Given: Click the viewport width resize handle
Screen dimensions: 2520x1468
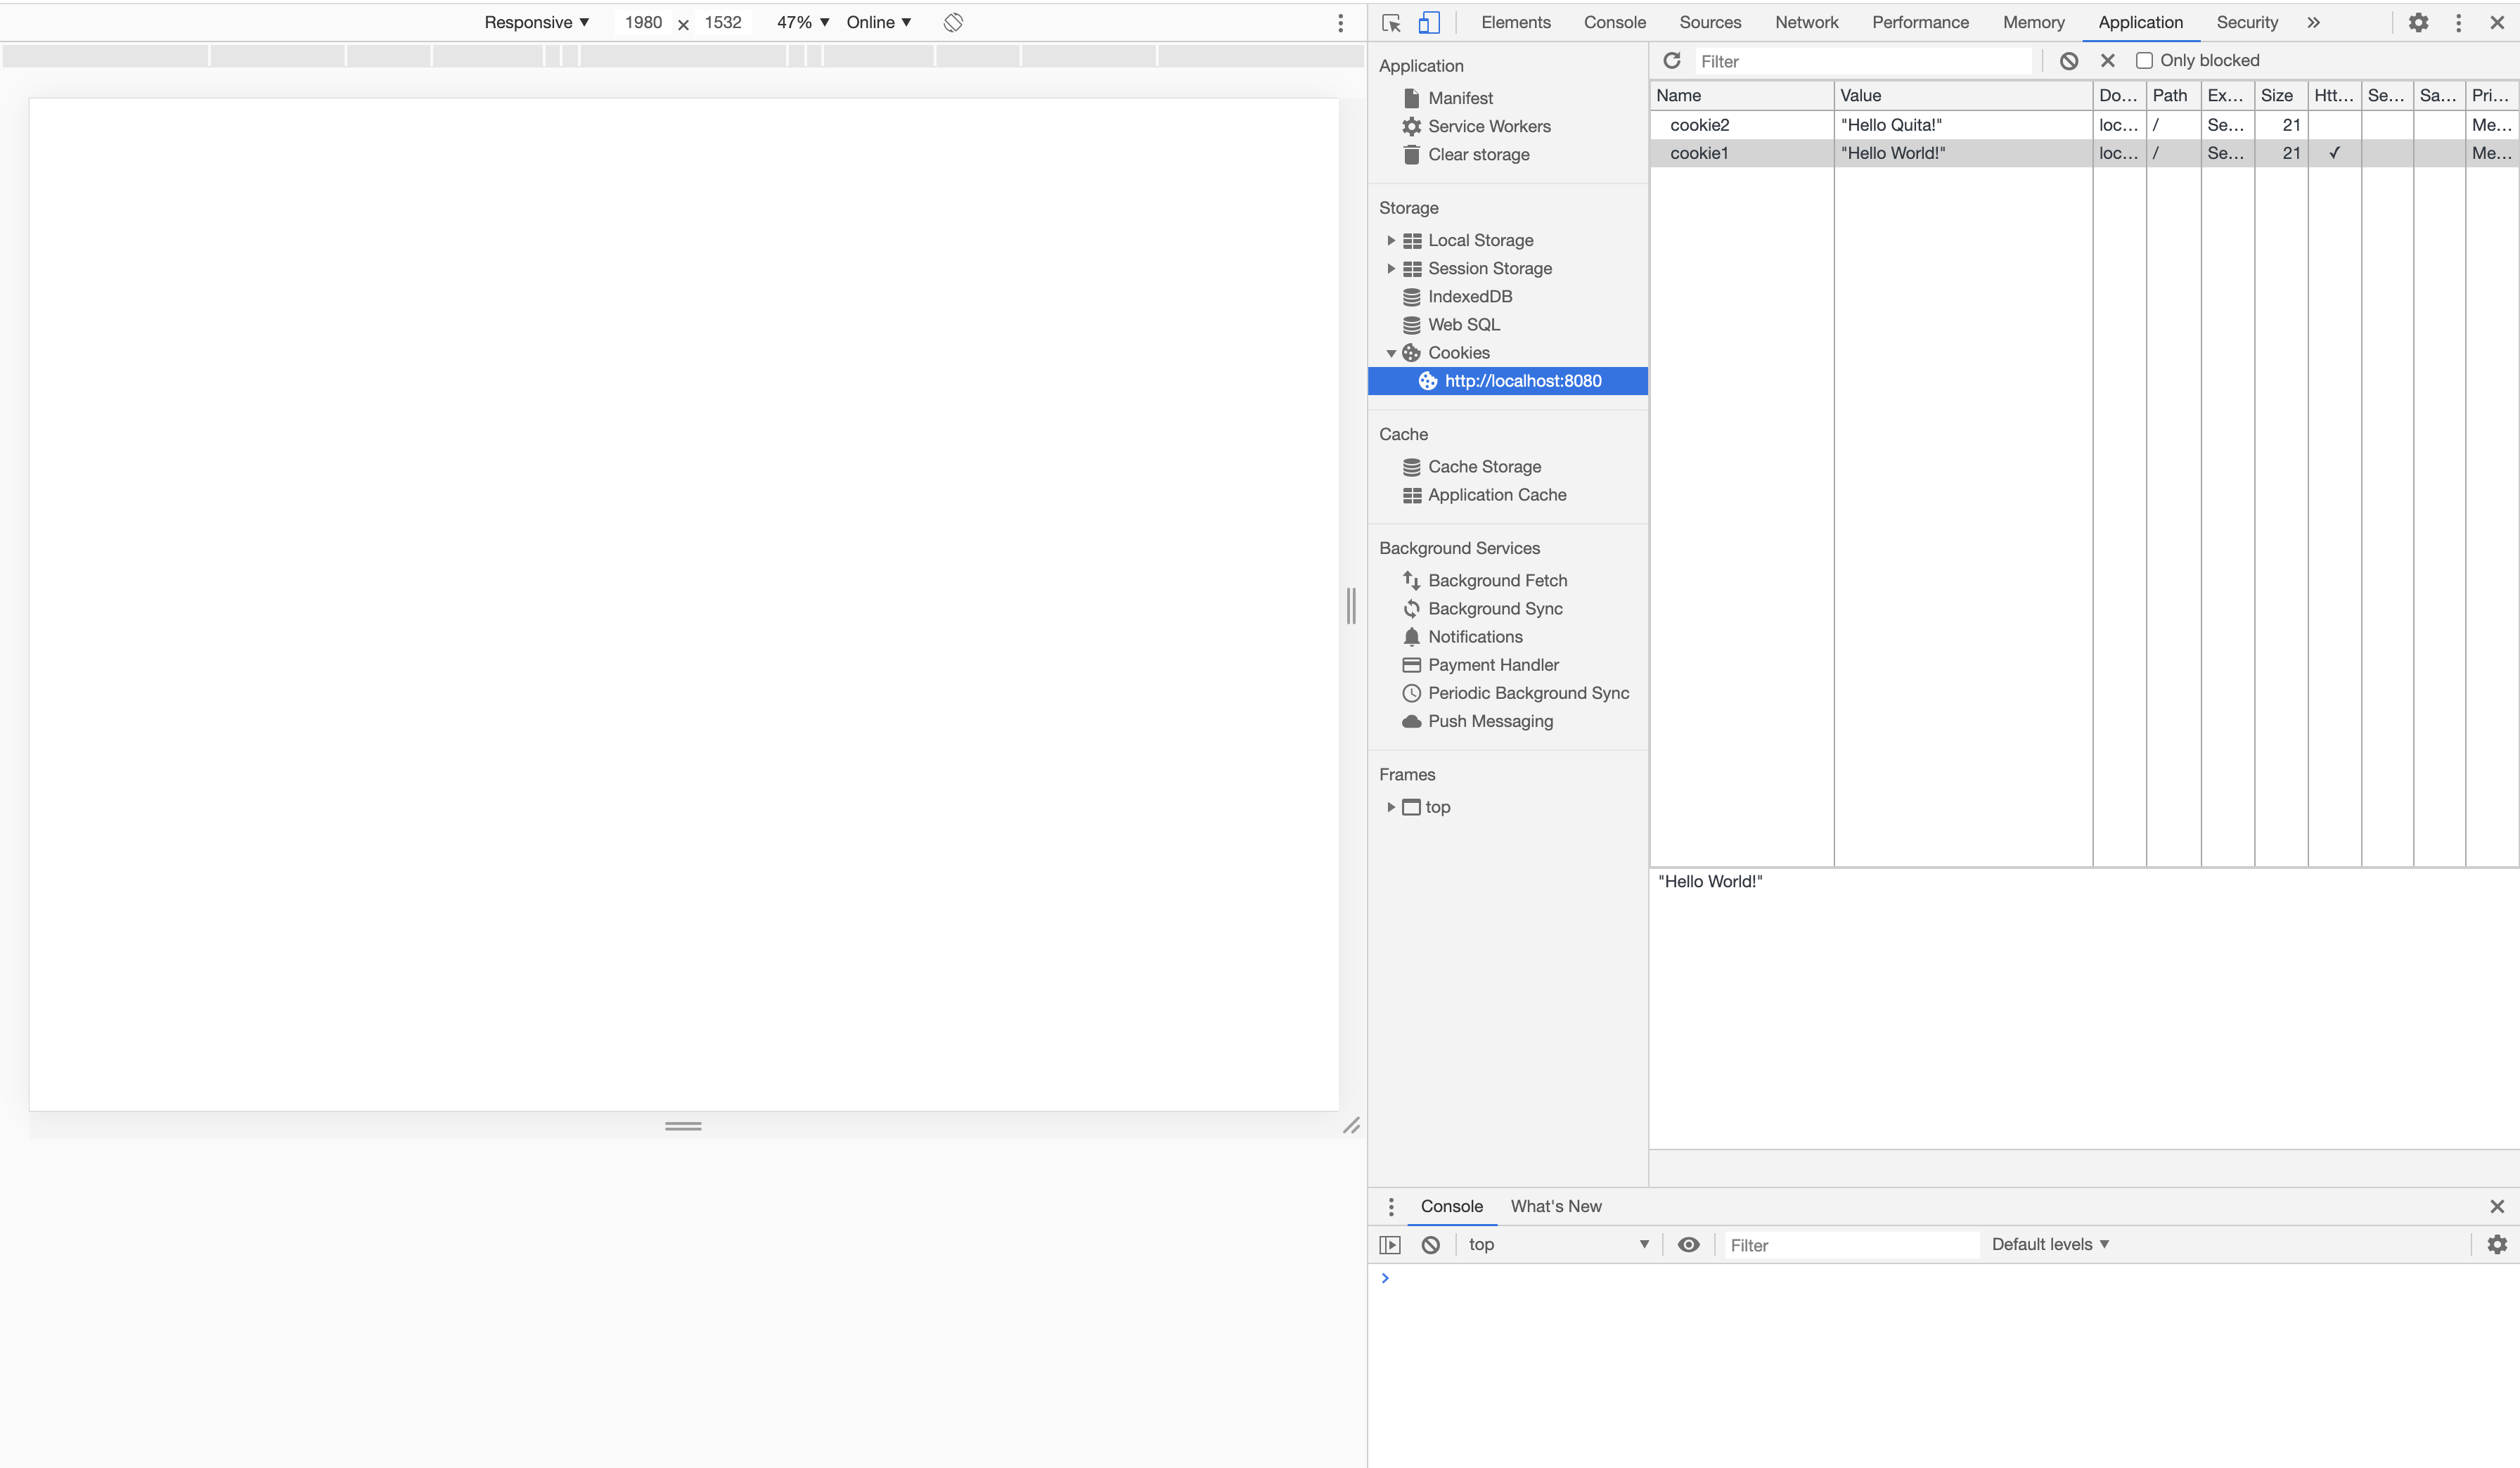Looking at the screenshot, I should point(1351,606).
